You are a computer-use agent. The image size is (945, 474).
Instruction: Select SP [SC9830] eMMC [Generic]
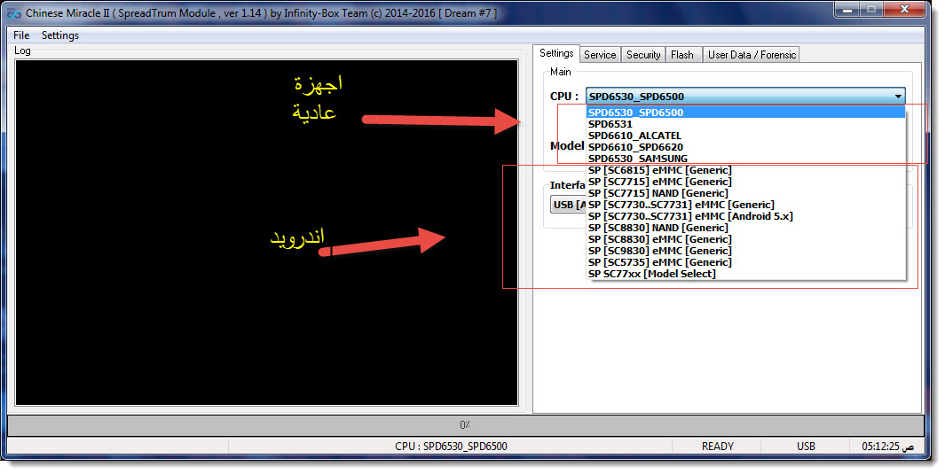745,251
